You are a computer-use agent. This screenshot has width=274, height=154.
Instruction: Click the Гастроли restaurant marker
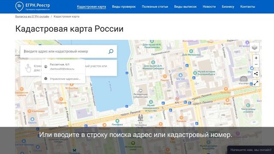(x=61, y=99)
